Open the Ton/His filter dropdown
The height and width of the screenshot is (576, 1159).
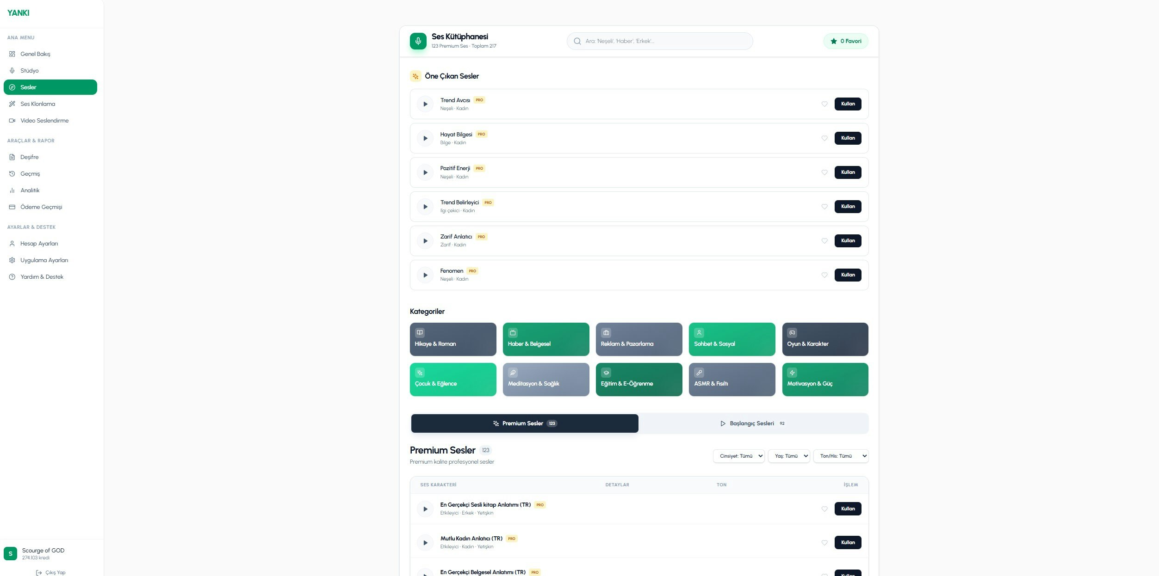pyautogui.click(x=840, y=456)
